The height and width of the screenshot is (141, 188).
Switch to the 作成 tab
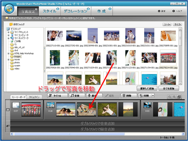point(102,11)
